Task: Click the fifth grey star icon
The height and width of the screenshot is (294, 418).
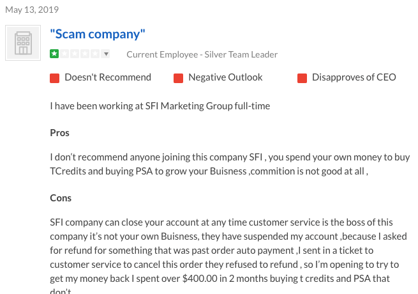Action: coord(95,54)
